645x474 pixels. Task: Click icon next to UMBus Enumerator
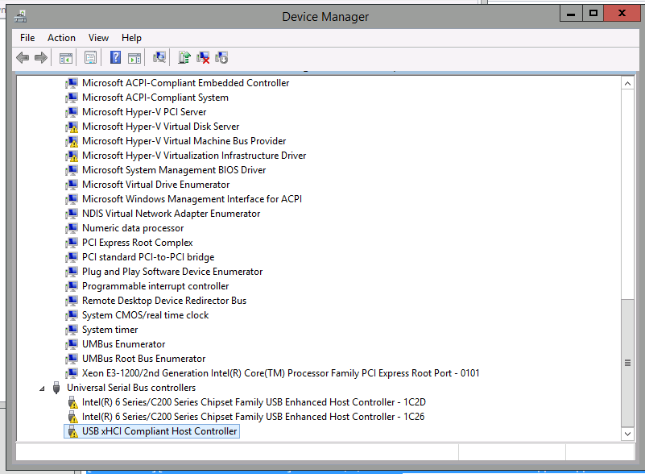click(72, 344)
